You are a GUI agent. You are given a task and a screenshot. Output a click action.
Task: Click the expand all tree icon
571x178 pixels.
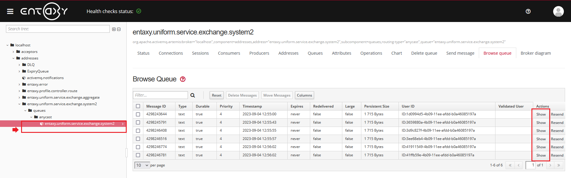pyautogui.click(x=114, y=29)
